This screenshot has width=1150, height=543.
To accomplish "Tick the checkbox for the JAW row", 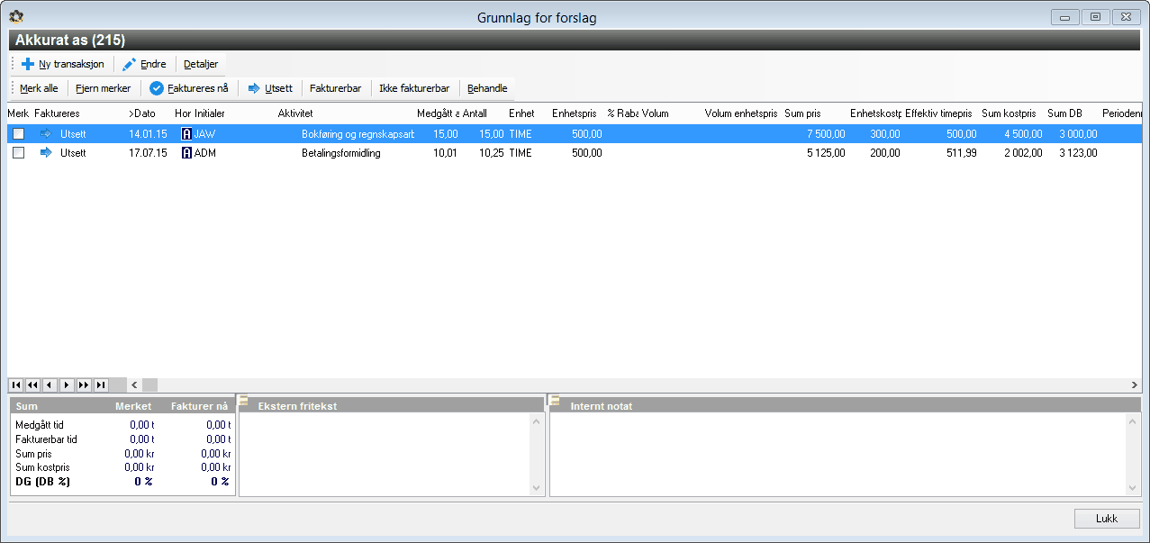I will [x=18, y=133].
